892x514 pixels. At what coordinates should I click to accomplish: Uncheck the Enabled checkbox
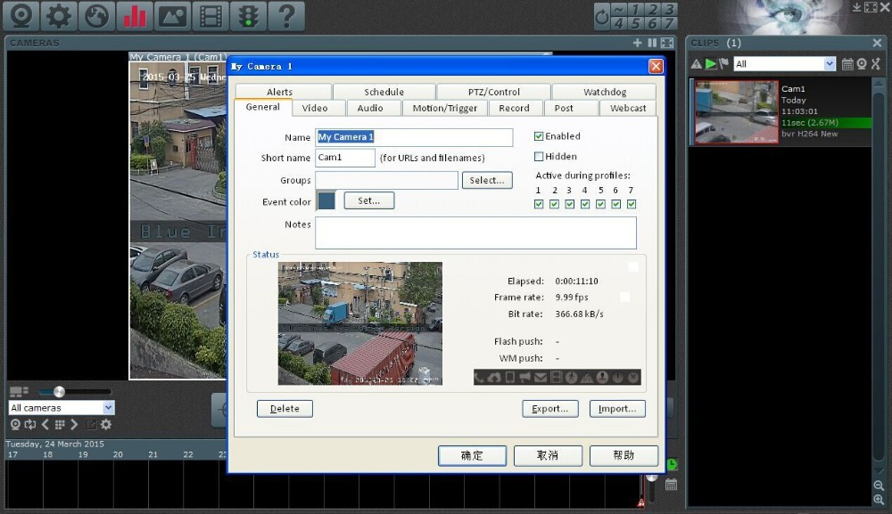[539, 136]
